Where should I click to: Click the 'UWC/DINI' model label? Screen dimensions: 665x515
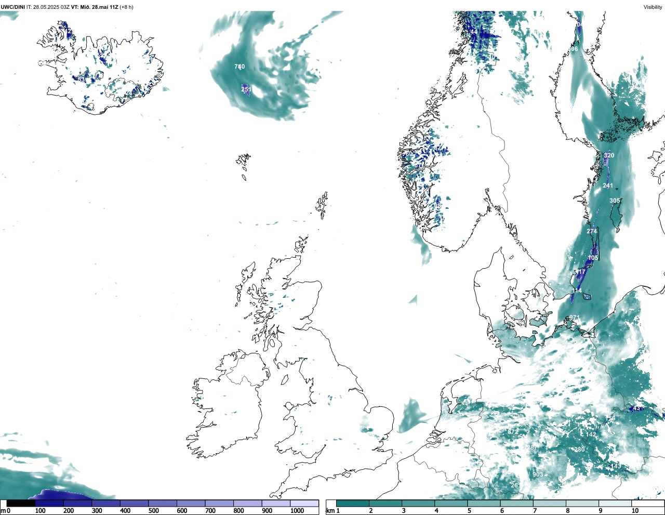[13, 7]
